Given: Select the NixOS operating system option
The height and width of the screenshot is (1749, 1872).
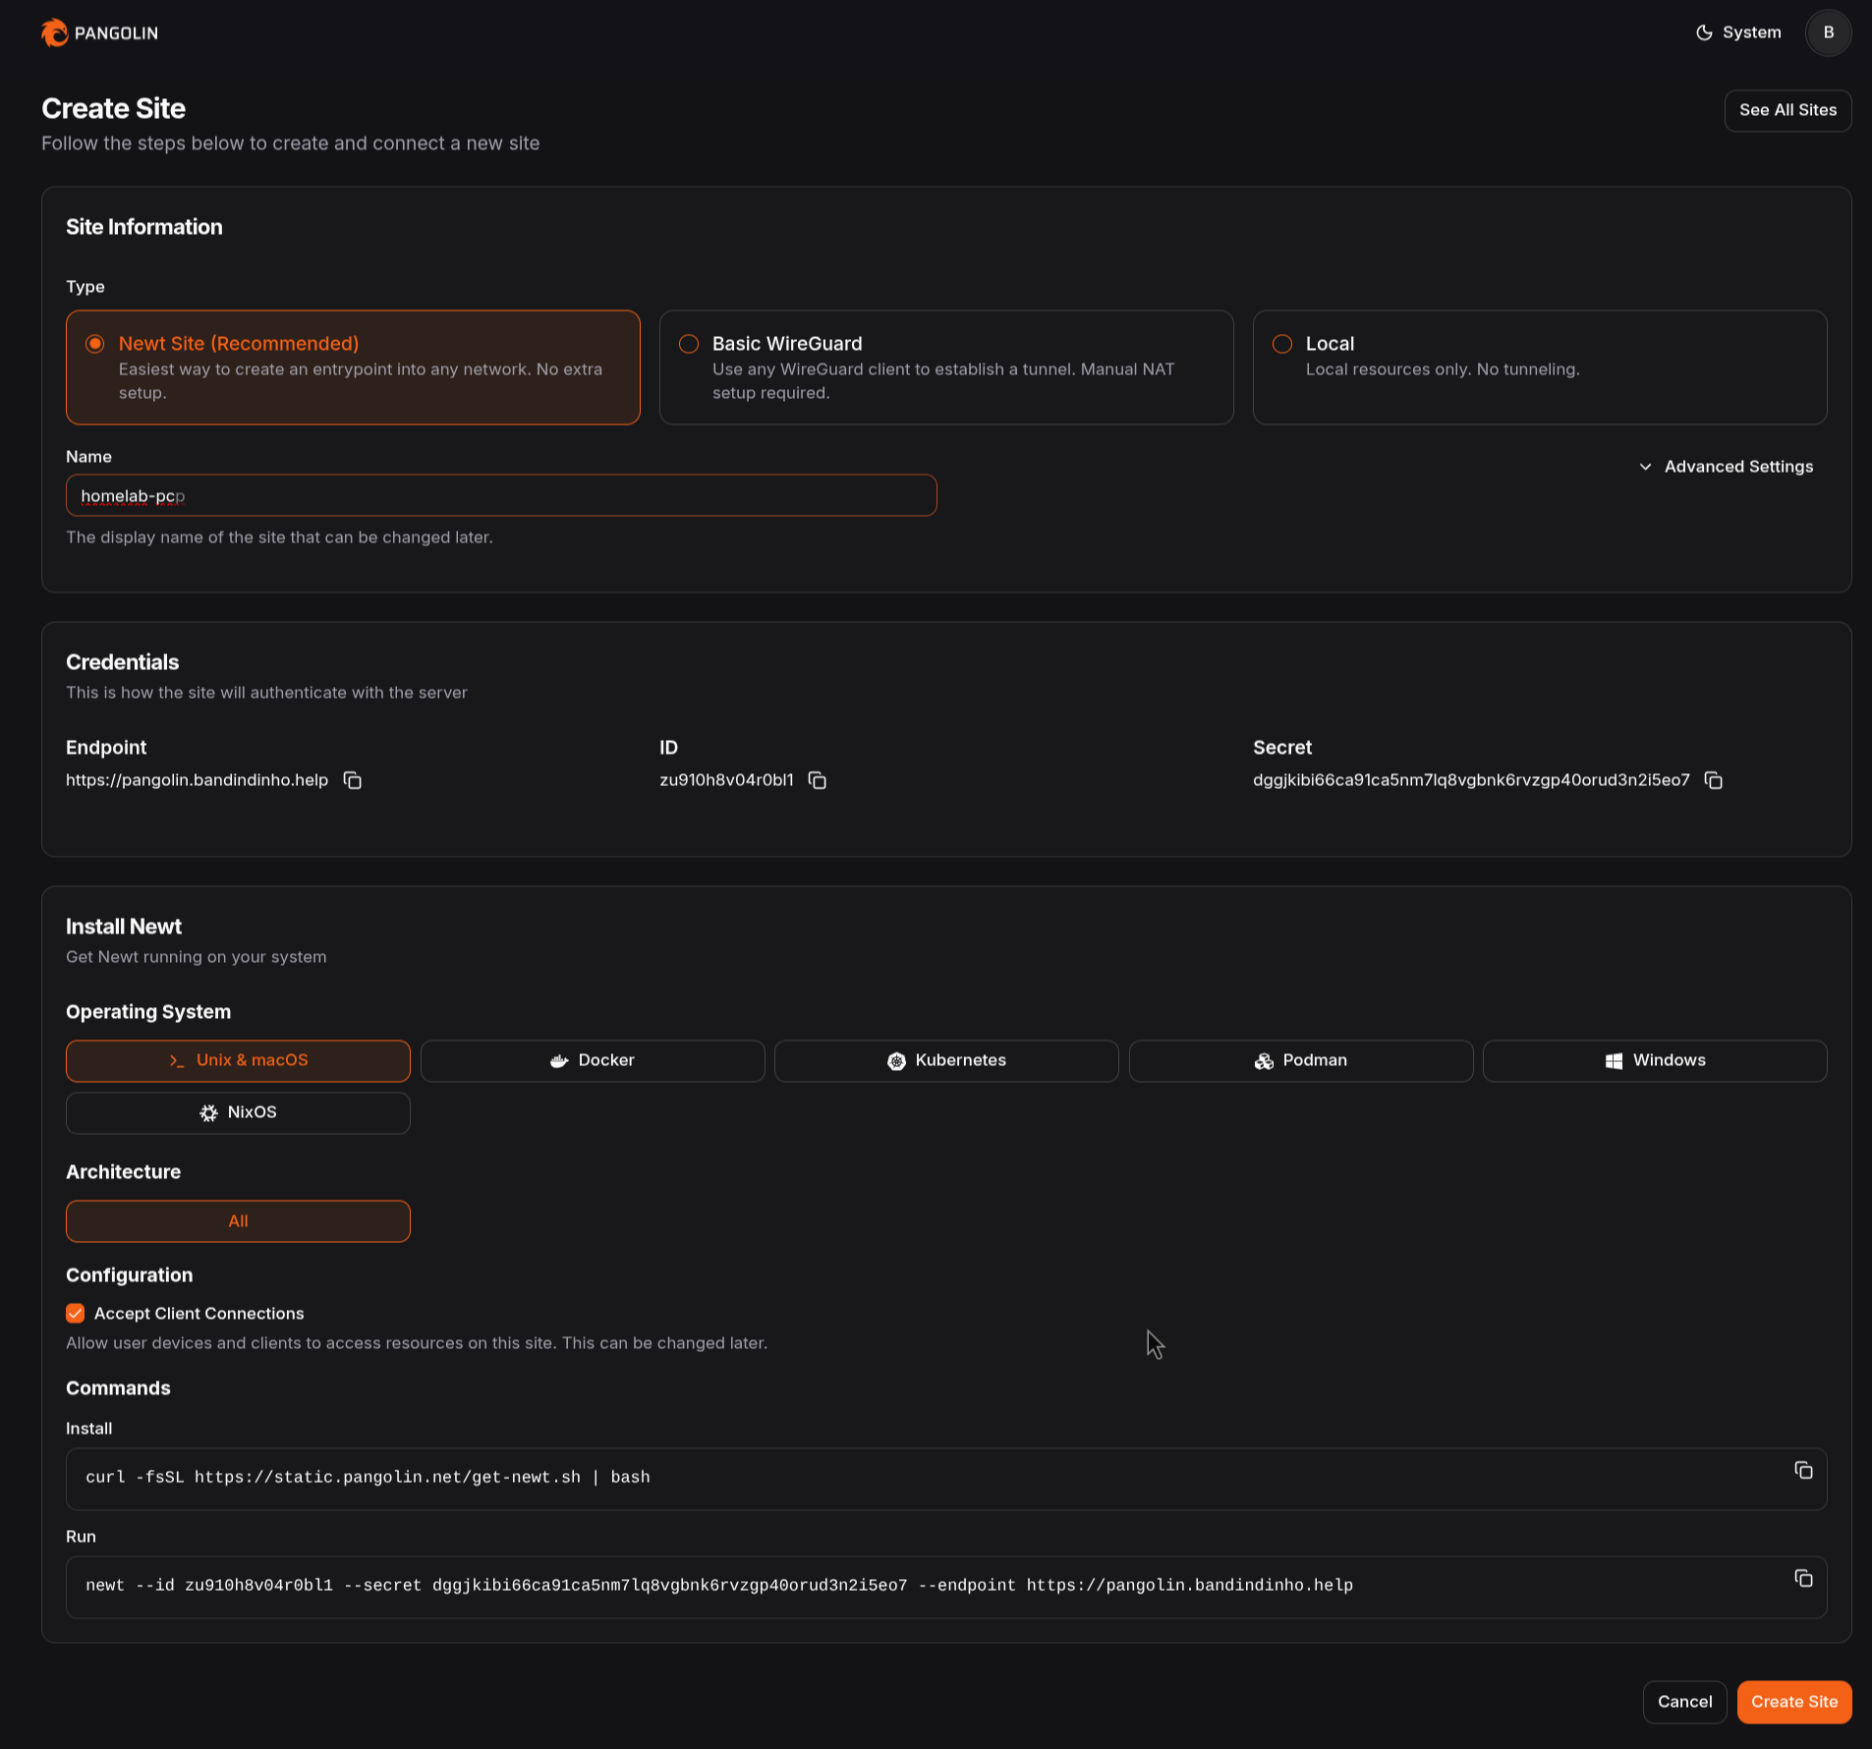Looking at the screenshot, I should click(238, 1112).
